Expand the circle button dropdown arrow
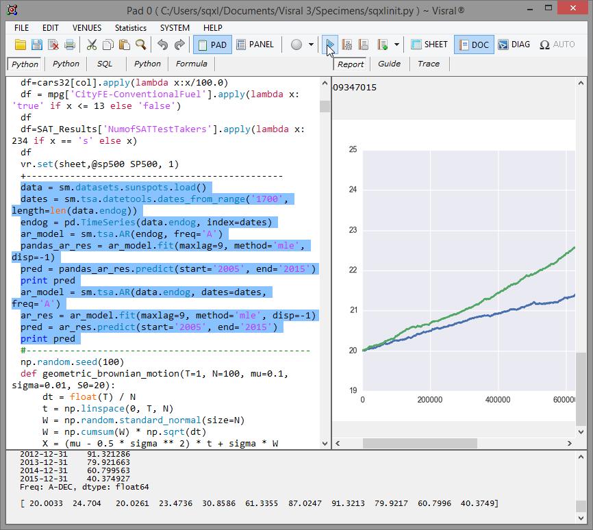Image resolution: width=593 pixels, height=530 pixels. pos(311,45)
